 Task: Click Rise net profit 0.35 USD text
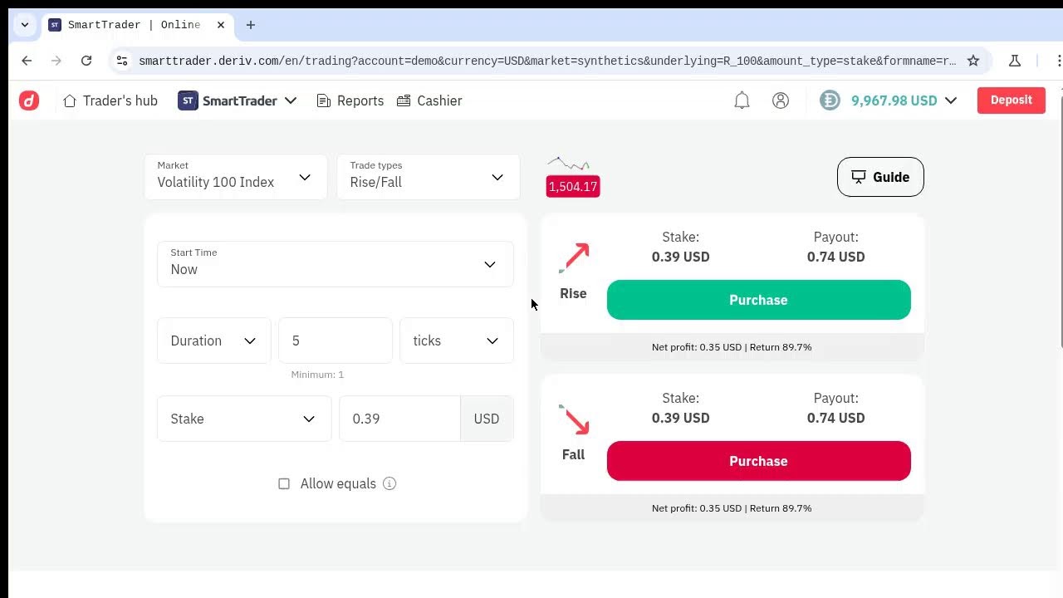click(x=697, y=347)
